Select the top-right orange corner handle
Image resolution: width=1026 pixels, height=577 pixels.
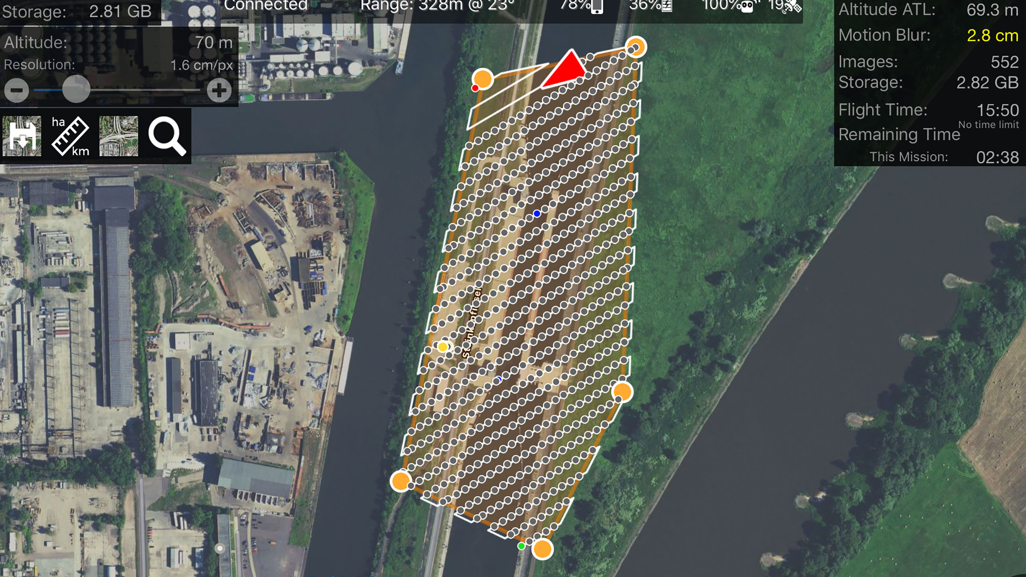636,47
